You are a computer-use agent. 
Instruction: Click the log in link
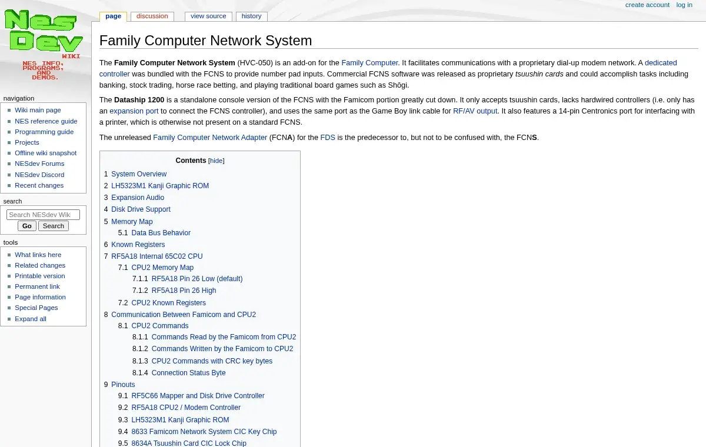click(684, 5)
